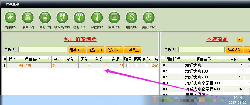This screenshot has width=250, height=105.
Task: Enable the 称重 checkbox for 海鲜大咖
Action: [146, 65]
